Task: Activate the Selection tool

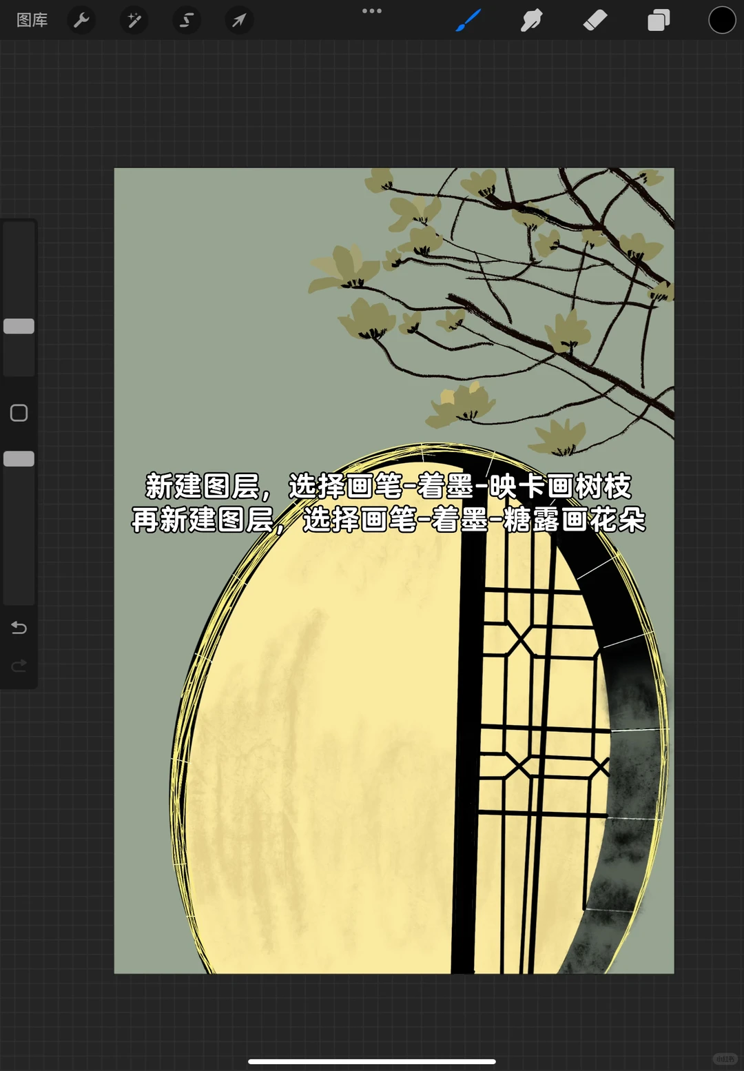Action: [186, 20]
